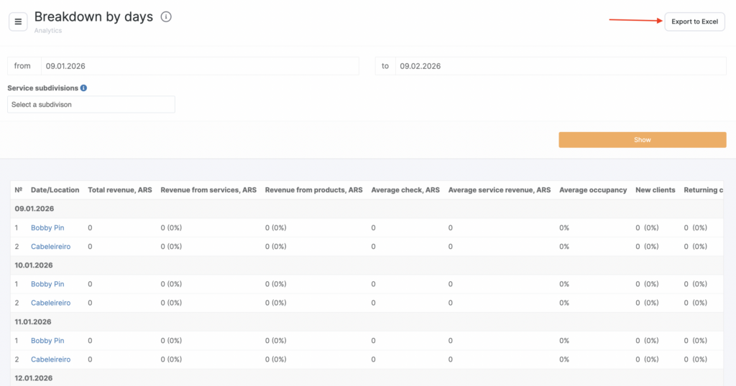This screenshot has height=386, width=736.
Task: Click the Revenue from products column header
Action: [313, 190]
